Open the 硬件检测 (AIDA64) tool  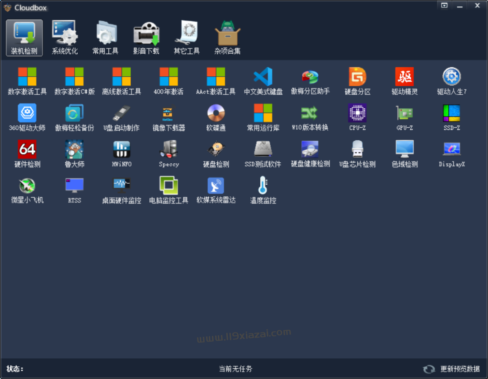[x=27, y=154]
